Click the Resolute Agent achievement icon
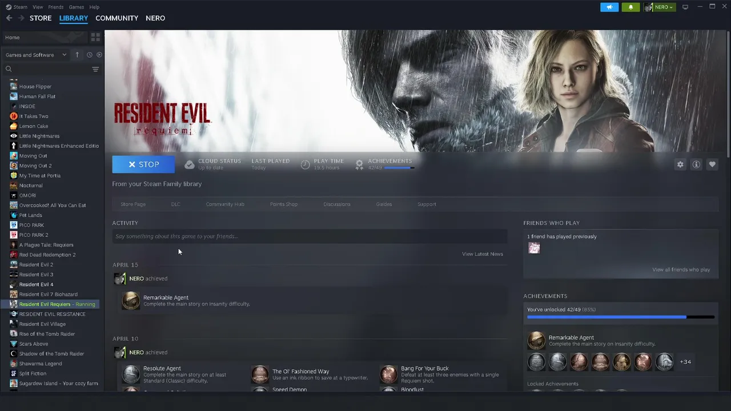The height and width of the screenshot is (411, 731). point(131,374)
